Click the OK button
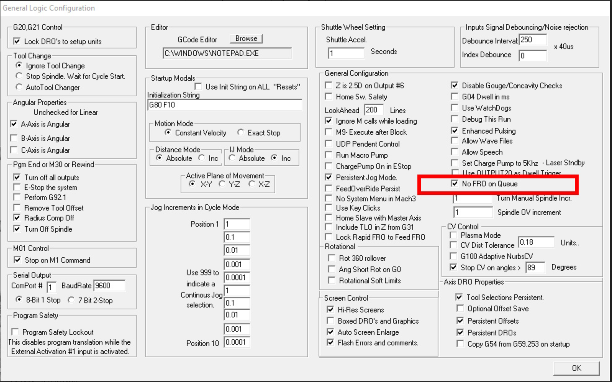Image resolution: width=612 pixels, height=382 pixels. 576,368
